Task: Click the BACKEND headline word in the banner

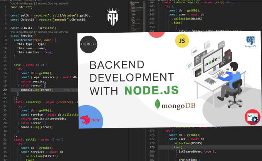Action: click(x=117, y=65)
